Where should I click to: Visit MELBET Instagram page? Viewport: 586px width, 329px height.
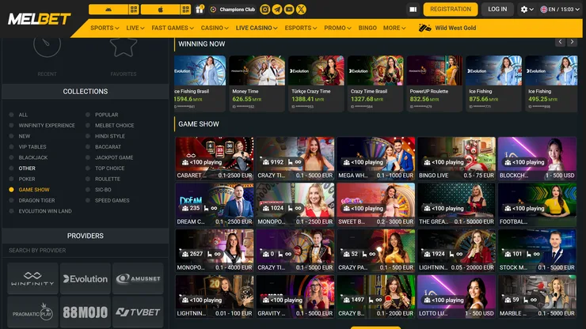tap(265, 9)
